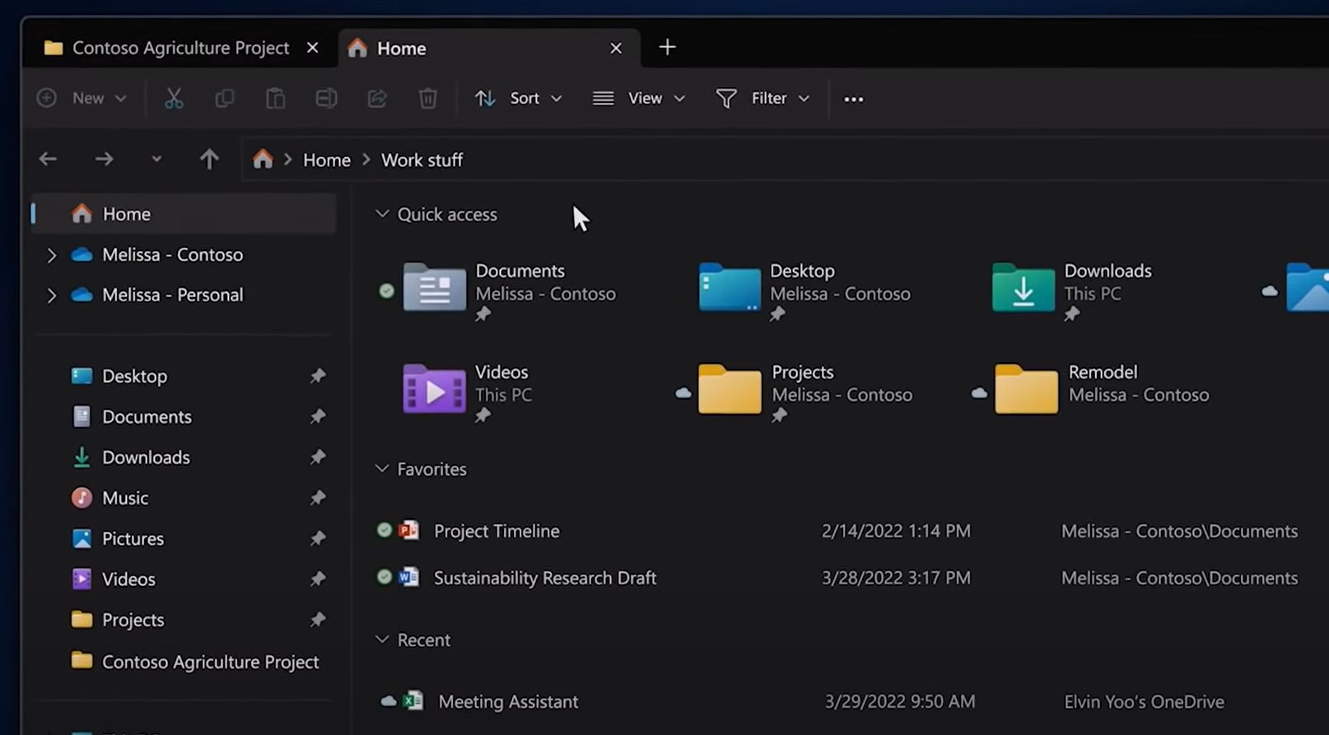Open Pictures from the sidebar

[x=133, y=538]
